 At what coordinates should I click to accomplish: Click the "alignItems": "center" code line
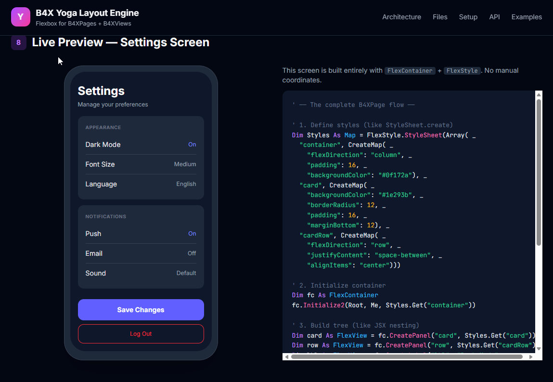354,265
